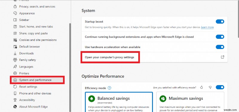This screenshot has width=239, height=112.
Task: Click the green Balanced savings leaf icon
Action: point(92,99)
